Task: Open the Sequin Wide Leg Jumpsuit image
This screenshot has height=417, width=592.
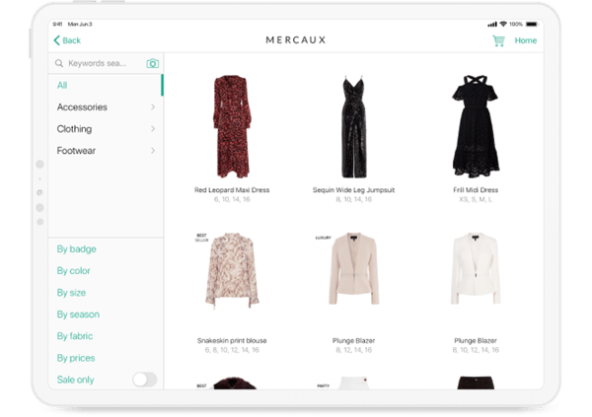Action: [354, 126]
